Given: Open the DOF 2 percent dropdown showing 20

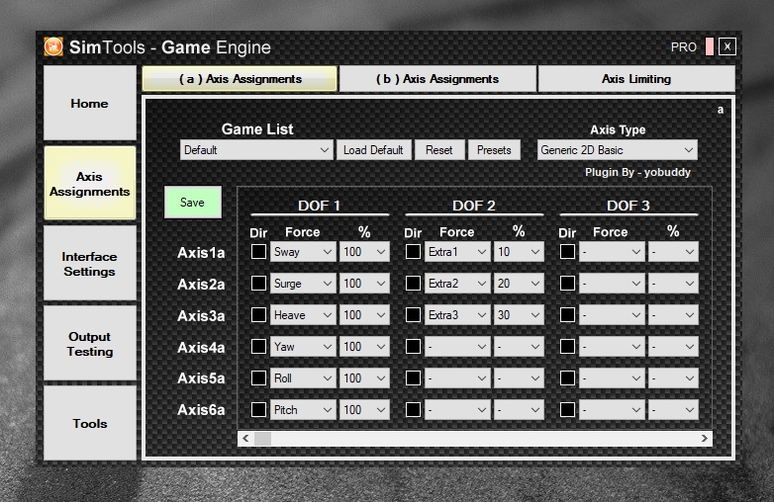Looking at the screenshot, I should coord(519,284).
